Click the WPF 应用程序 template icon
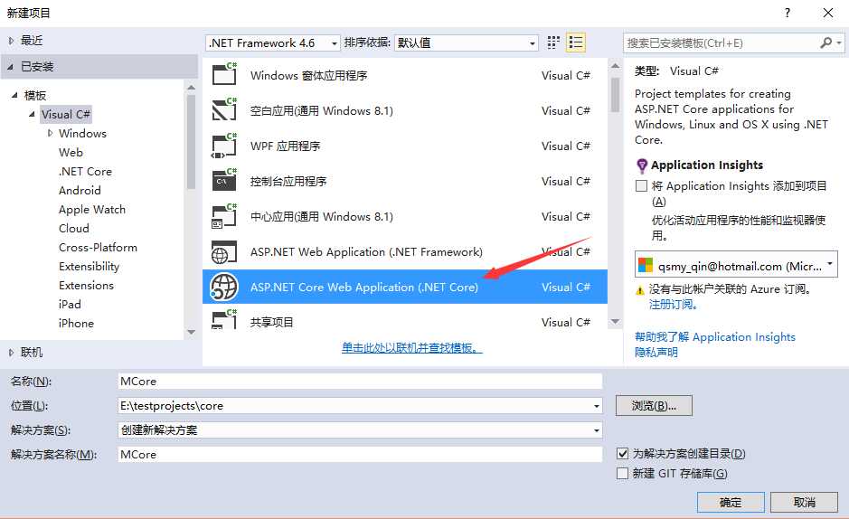The image size is (849, 519). coord(224,145)
